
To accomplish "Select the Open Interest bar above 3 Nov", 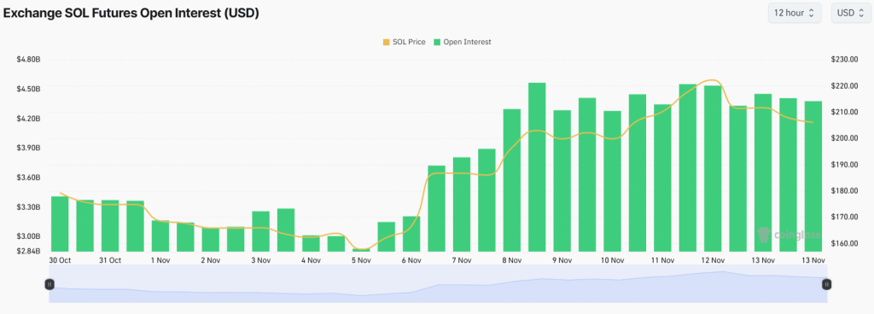I will (261, 231).
